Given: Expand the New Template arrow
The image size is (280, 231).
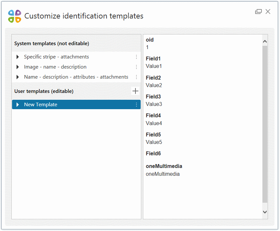Looking at the screenshot, I should tap(18, 105).
